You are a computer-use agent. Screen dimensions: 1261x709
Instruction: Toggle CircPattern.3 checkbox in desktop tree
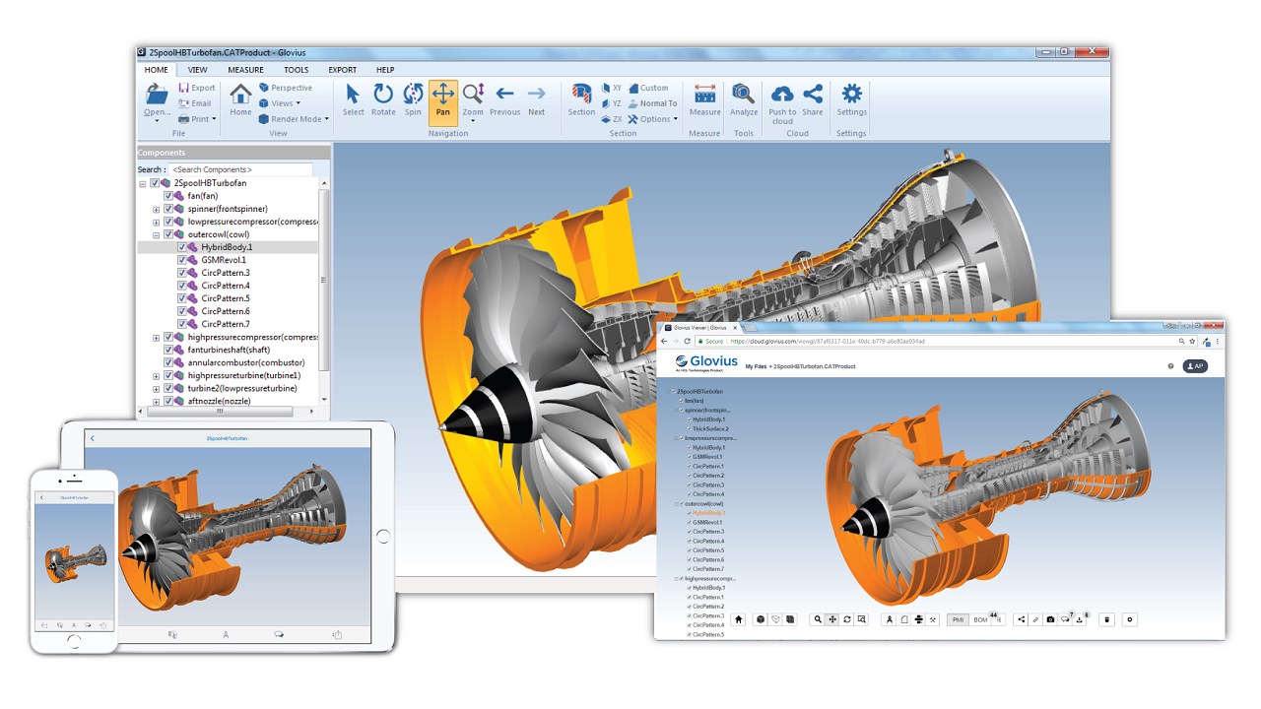coord(182,273)
